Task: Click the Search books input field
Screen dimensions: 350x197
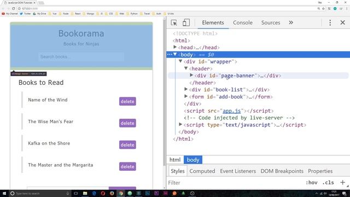Action: coord(81,57)
